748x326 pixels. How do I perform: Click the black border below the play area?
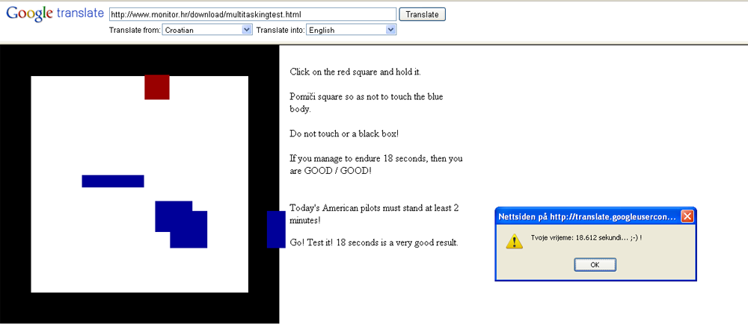pos(139,308)
